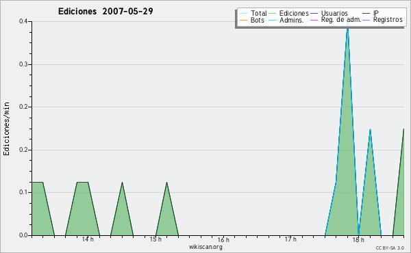Image resolution: width=411 pixels, height=253 pixels.
Task: Click the 0.3 y-axis value
Action: (23, 64)
